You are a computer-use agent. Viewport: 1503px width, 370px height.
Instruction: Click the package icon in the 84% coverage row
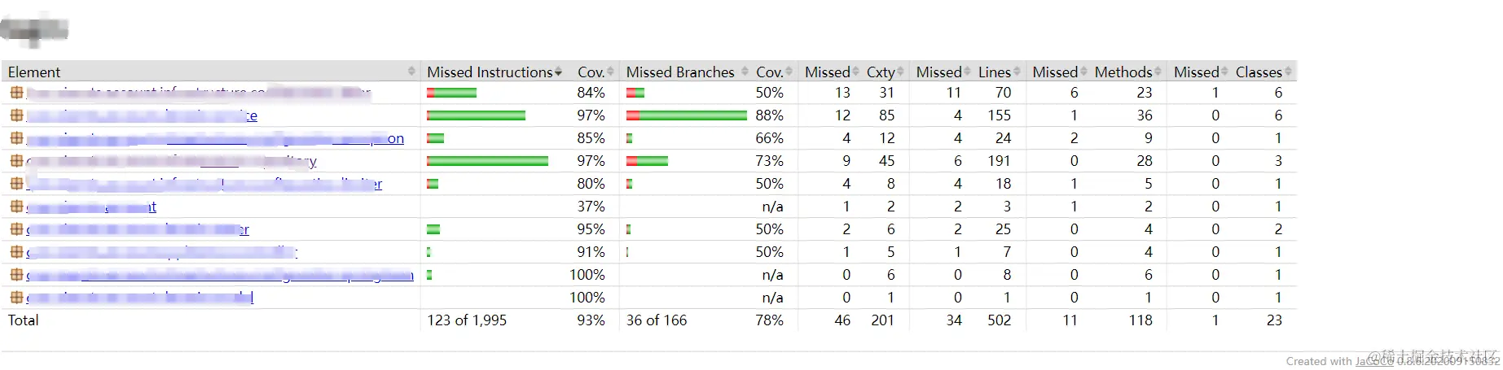pyautogui.click(x=16, y=93)
